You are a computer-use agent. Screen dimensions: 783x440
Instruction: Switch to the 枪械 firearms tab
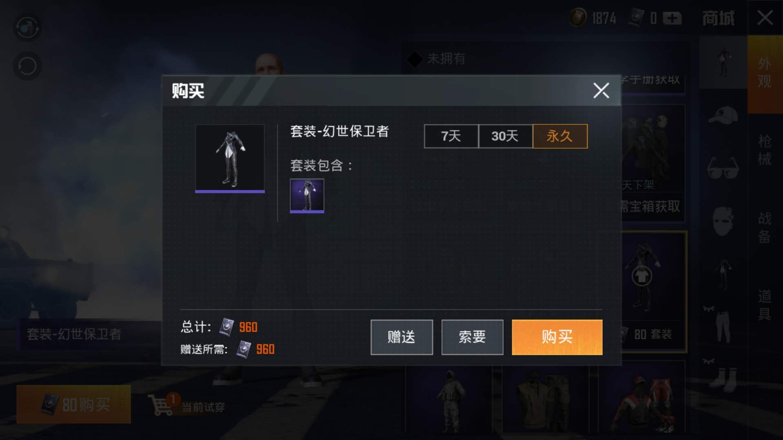765,150
